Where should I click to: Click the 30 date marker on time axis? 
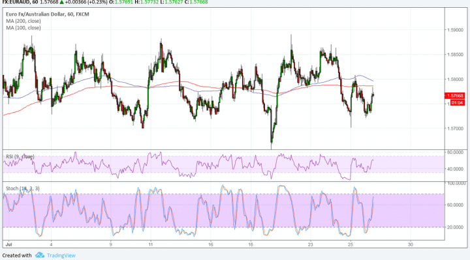tap(411, 244)
